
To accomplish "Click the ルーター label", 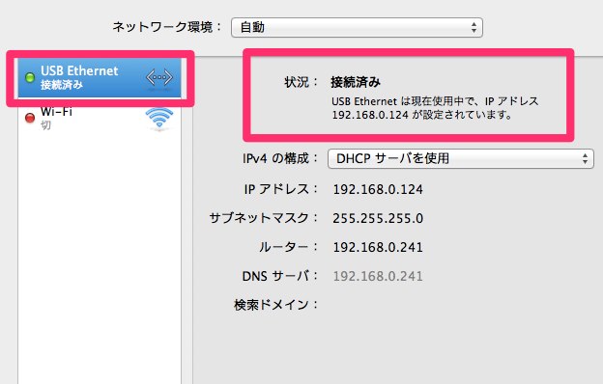I will [288, 247].
